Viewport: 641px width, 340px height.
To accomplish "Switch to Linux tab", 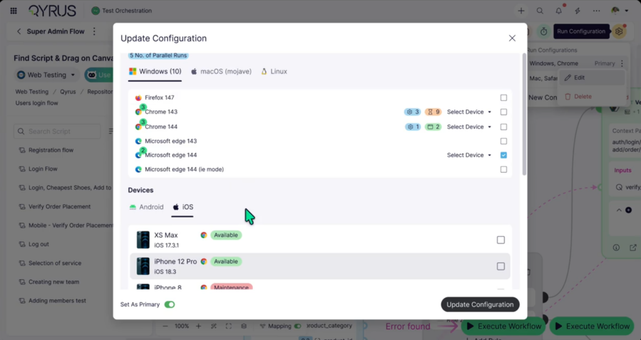I will click(x=274, y=71).
